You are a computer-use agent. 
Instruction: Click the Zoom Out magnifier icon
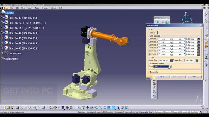click(100, 108)
